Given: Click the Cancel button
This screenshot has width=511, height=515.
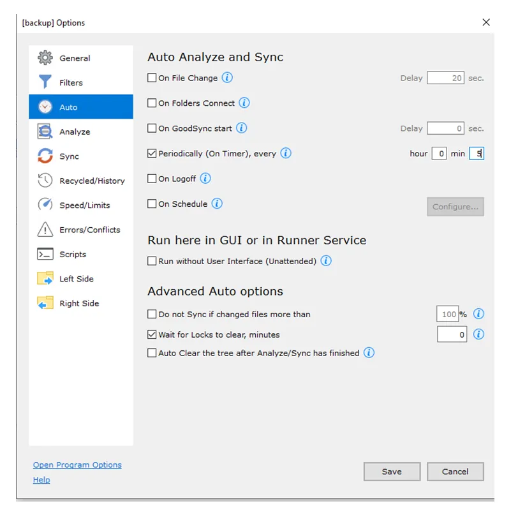Looking at the screenshot, I should pos(455,472).
